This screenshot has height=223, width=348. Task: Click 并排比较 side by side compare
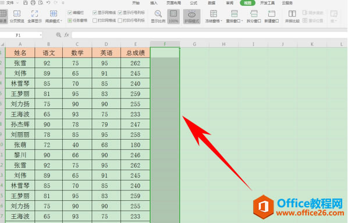[292, 16]
